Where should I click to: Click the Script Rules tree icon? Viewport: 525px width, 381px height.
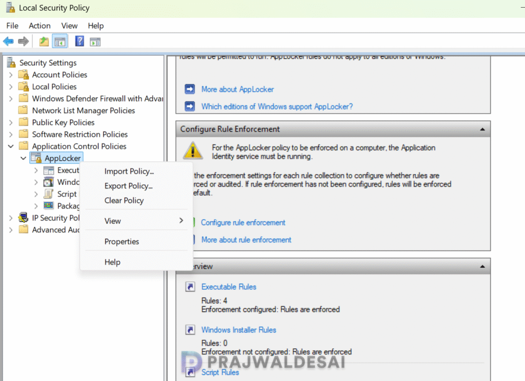pos(49,194)
